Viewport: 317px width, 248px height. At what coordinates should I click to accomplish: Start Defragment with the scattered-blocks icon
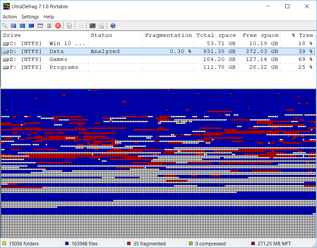(14, 26)
